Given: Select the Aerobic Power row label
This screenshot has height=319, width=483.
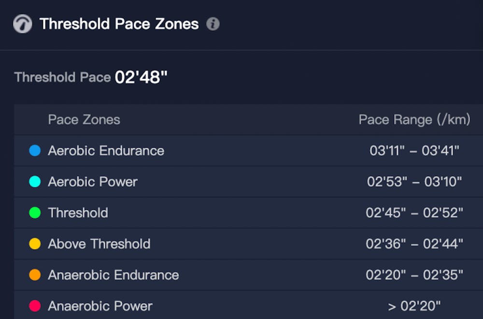Looking at the screenshot, I should pyautogui.click(x=93, y=181).
